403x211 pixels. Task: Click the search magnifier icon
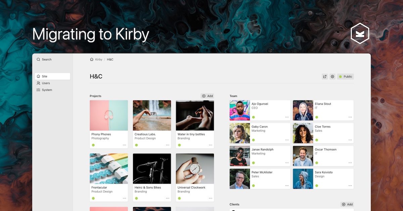tap(38, 59)
